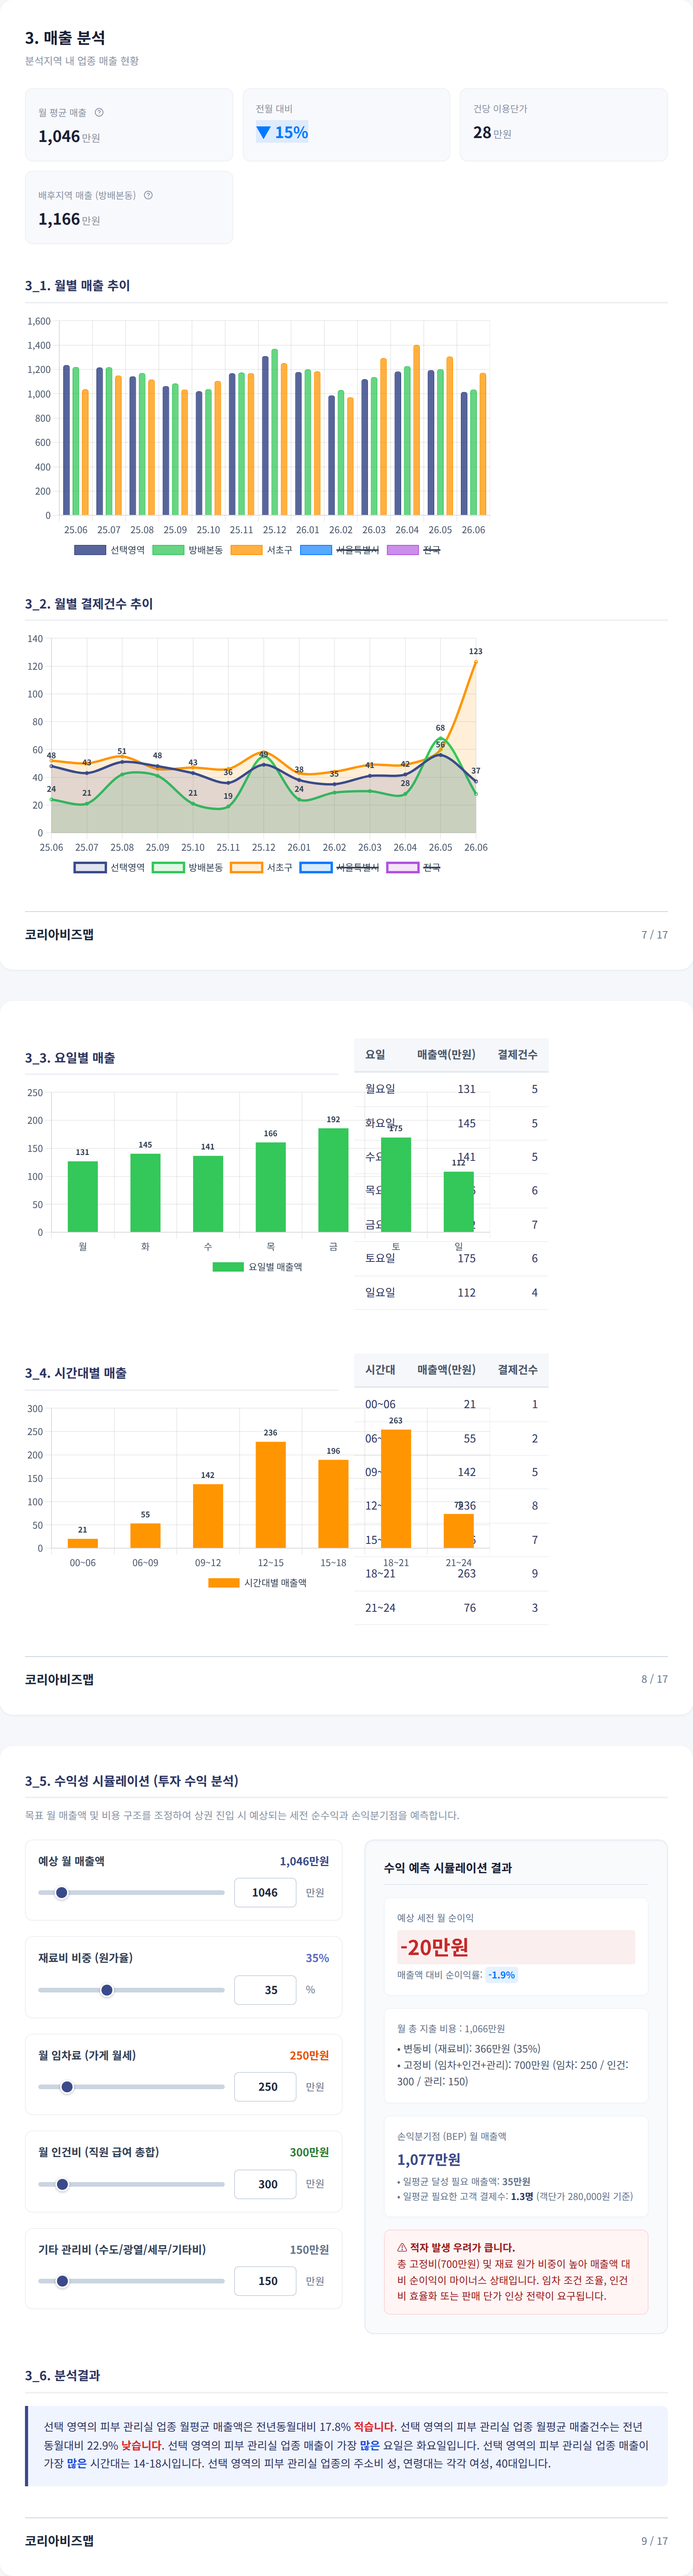Click the 토요일 row in 요일 table
This screenshot has width=693, height=2576.
pyautogui.click(x=451, y=1258)
